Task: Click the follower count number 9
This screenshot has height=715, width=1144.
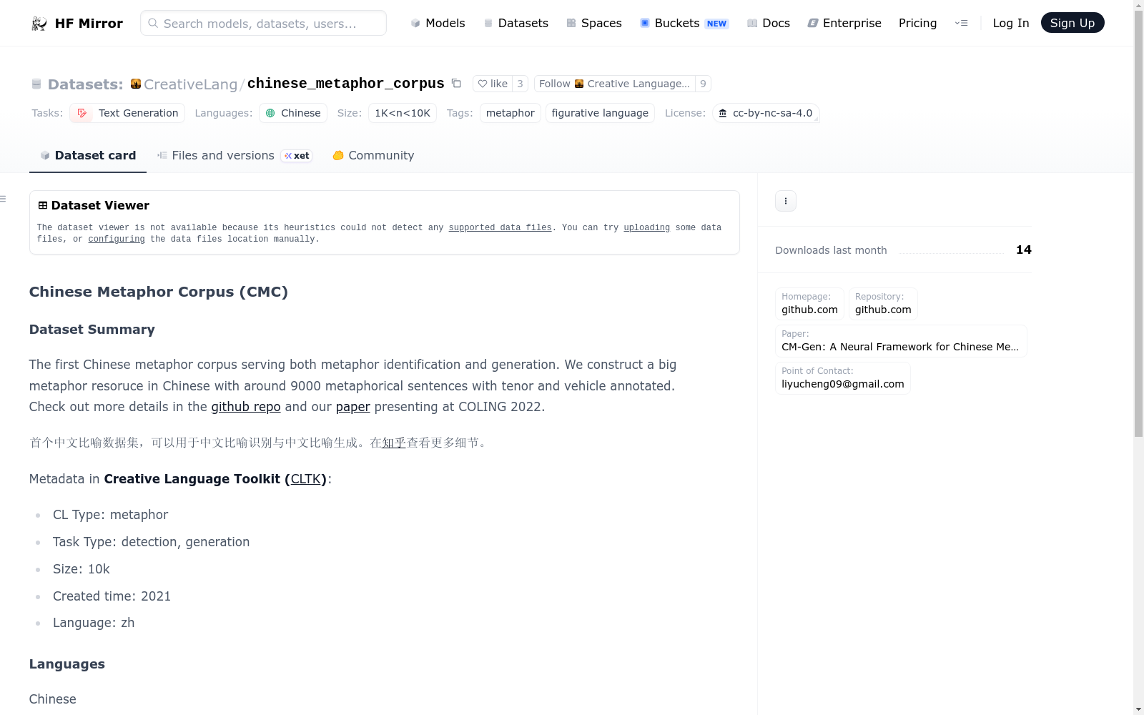Action: point(703,84)
